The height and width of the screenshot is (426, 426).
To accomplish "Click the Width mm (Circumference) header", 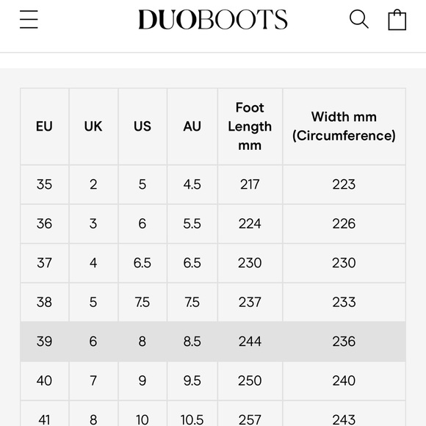I will tap(344, 126).
